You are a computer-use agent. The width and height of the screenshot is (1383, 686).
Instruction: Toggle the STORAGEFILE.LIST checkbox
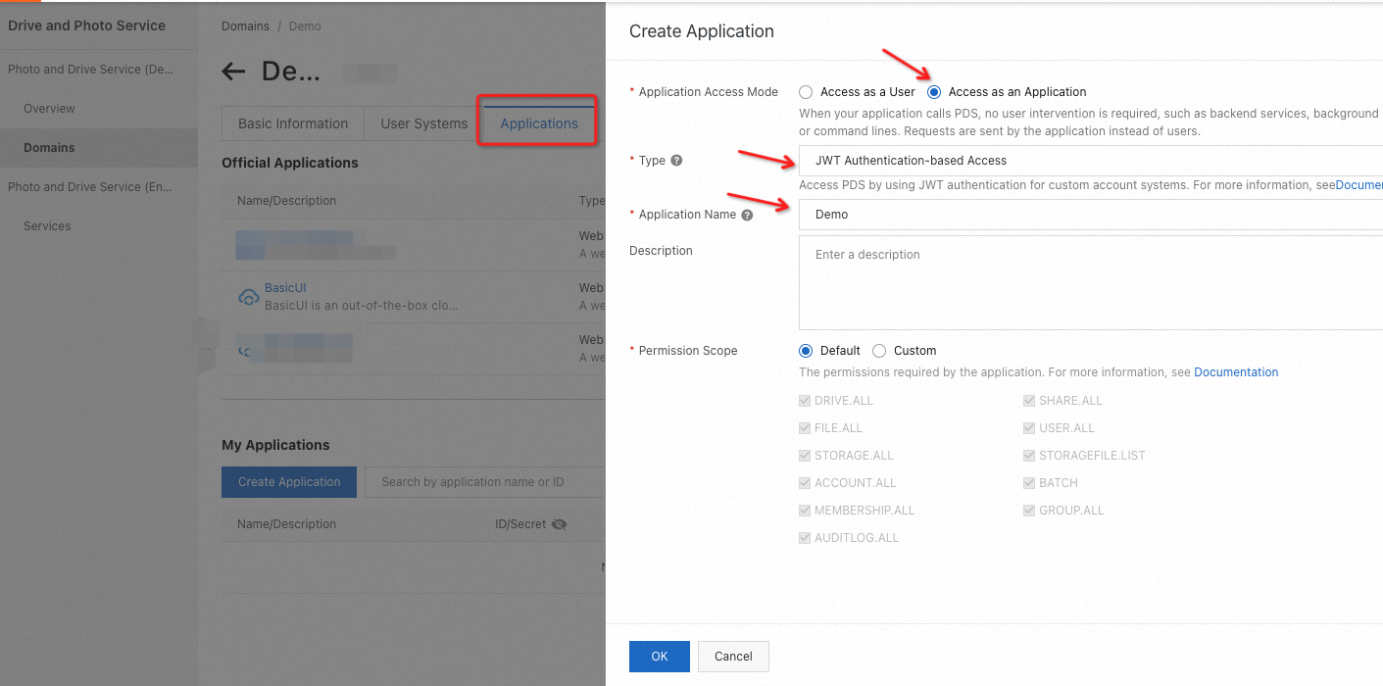click(x=1030, y=456)
